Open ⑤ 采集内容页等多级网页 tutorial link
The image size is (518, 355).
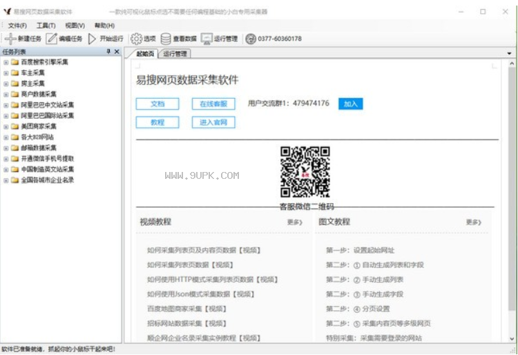pyautogui.click(x=378, y=323)
